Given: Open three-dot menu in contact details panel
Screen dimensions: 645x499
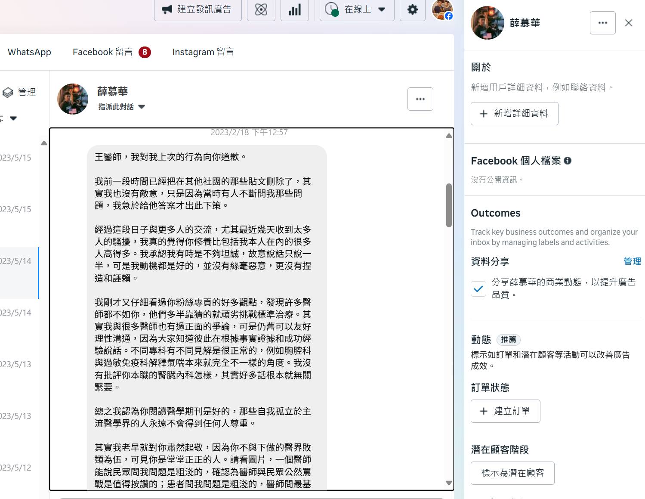Looking at the screenshot, I should coord(602,23).
